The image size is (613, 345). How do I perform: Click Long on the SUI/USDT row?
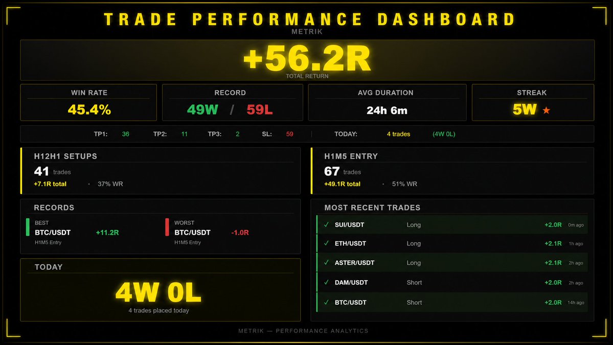pos(414,225)
